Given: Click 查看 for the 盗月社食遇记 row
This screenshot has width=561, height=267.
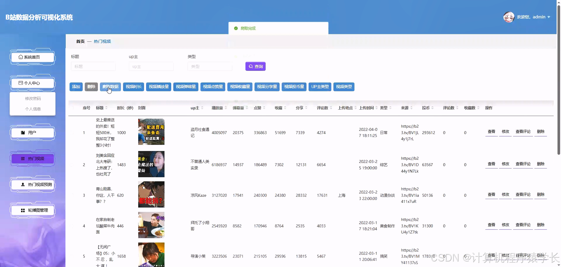Looking at the screenshot, I should pyautogui.click(x=491, y=132).
